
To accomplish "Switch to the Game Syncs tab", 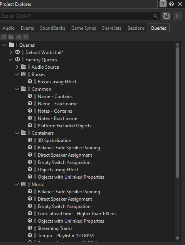I will (84, 28).
